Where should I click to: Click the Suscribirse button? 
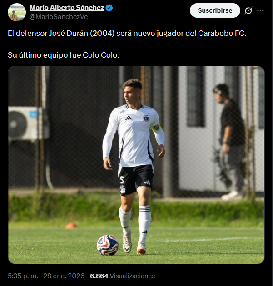click(215, 10)
